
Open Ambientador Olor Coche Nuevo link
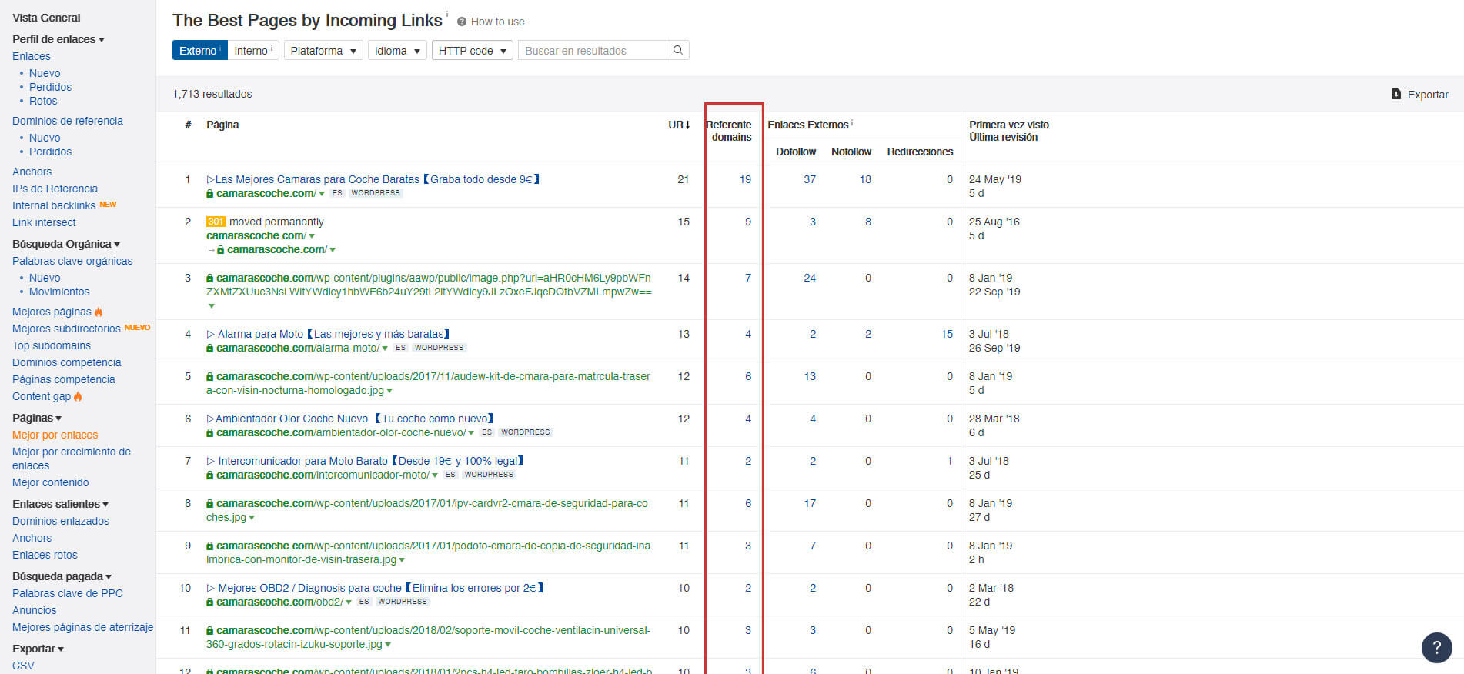click(350, 419)
